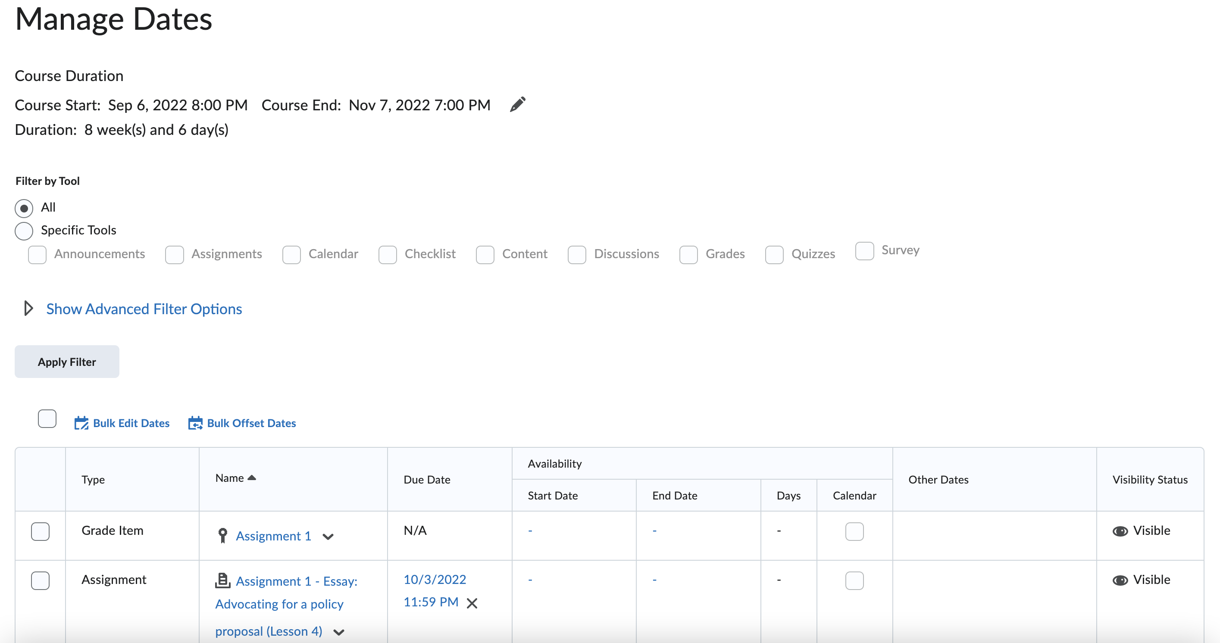Click the grade item ribbon icon beside Assignment 1
This screenshot has width=1220, height=643.
tap(223, 536)
